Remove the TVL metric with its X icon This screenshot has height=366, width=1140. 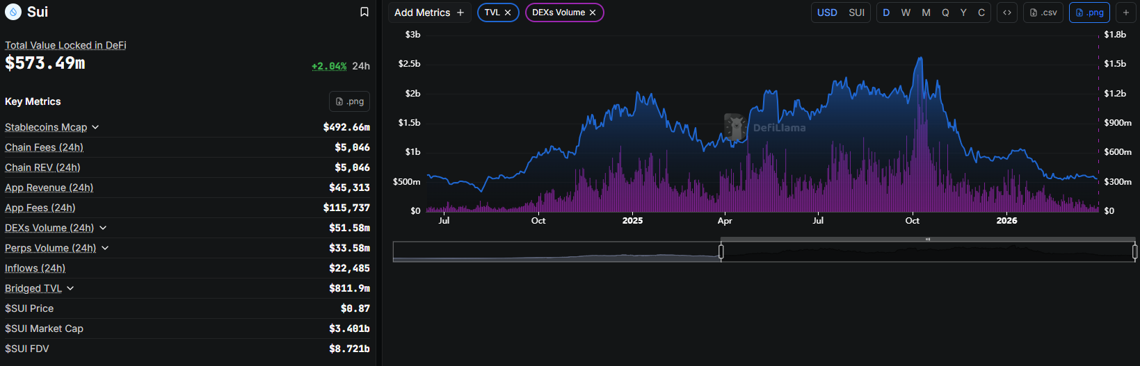(x=508, y=13)
